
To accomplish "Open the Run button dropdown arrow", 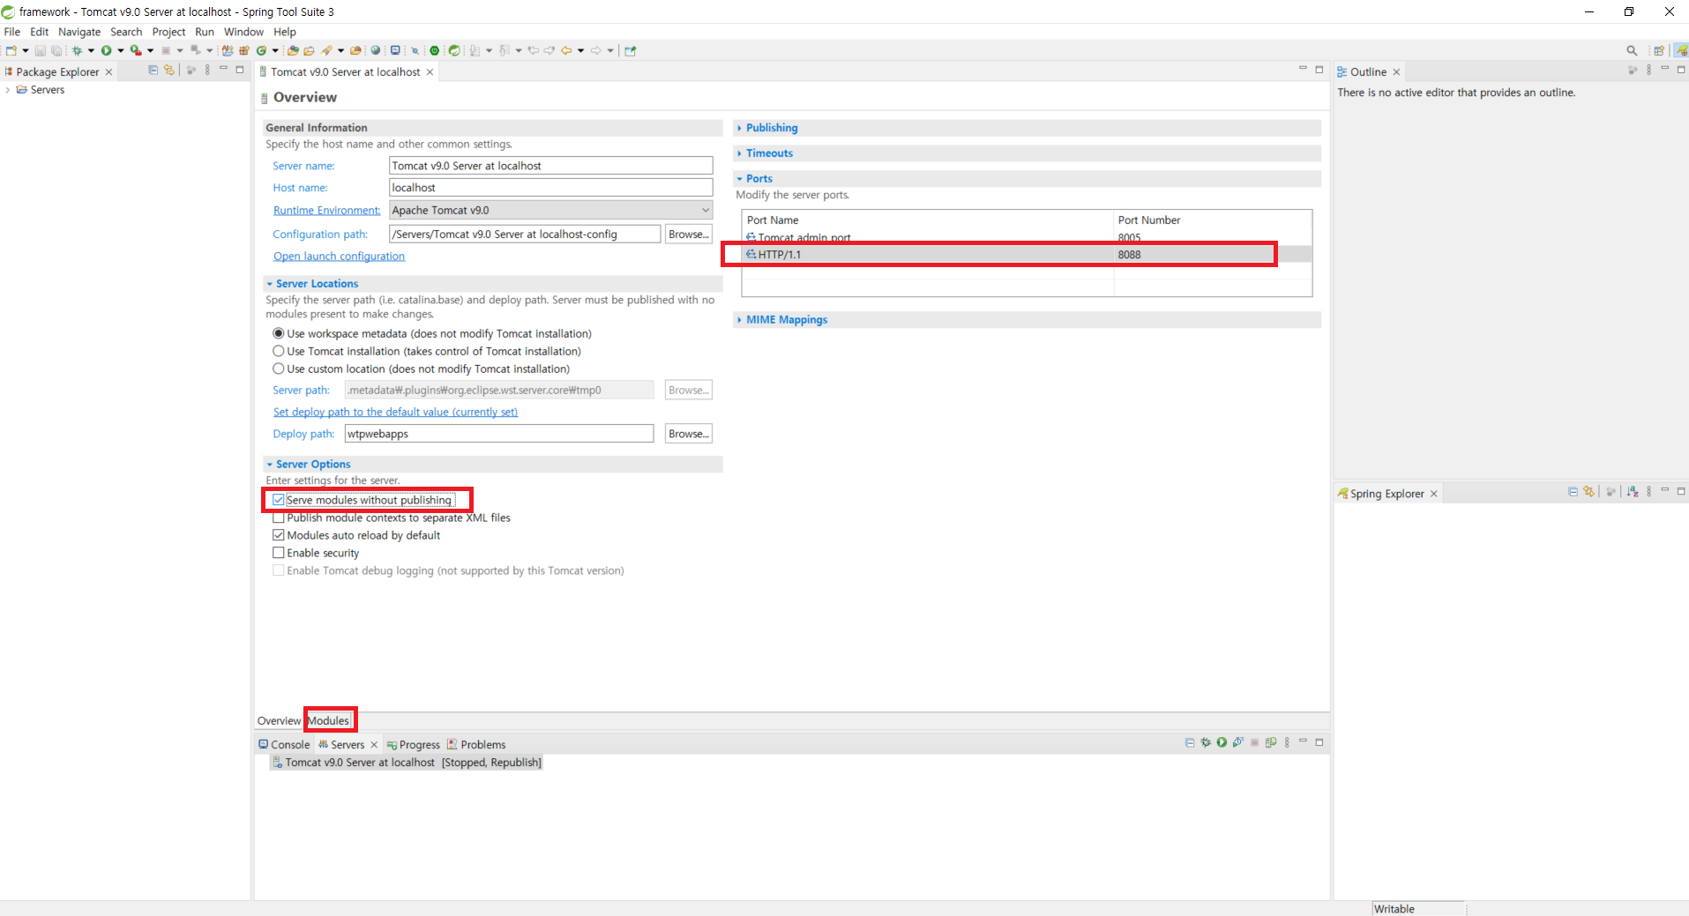I will click(x=121, y=50).
